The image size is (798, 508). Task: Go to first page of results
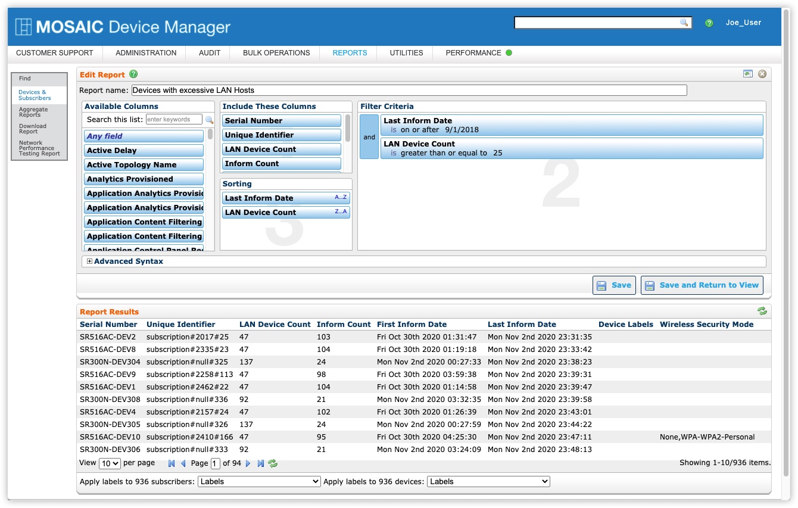(172, 463)
